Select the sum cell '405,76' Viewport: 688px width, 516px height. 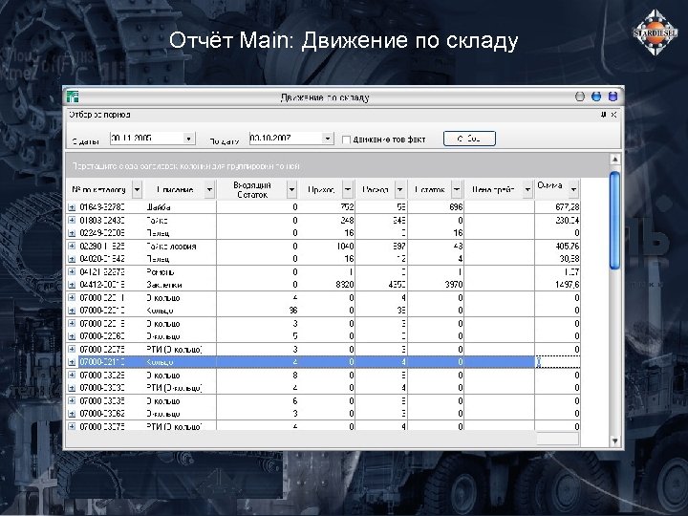pyautogui.click(x=557, y=247)
